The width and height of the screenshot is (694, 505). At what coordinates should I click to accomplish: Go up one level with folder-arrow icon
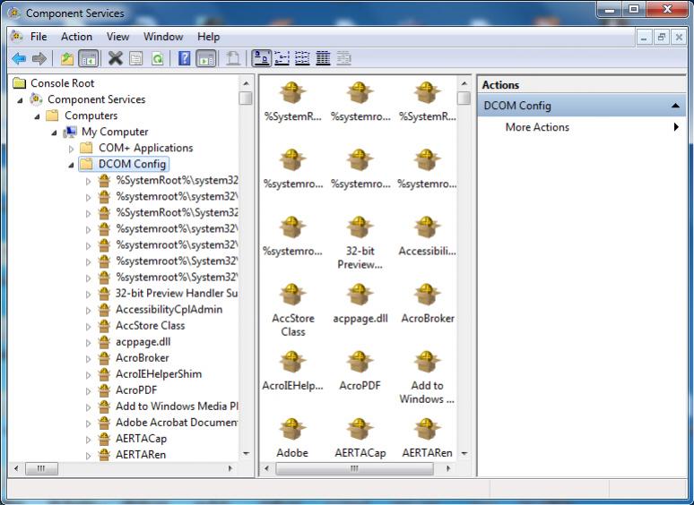coord(67,58)
